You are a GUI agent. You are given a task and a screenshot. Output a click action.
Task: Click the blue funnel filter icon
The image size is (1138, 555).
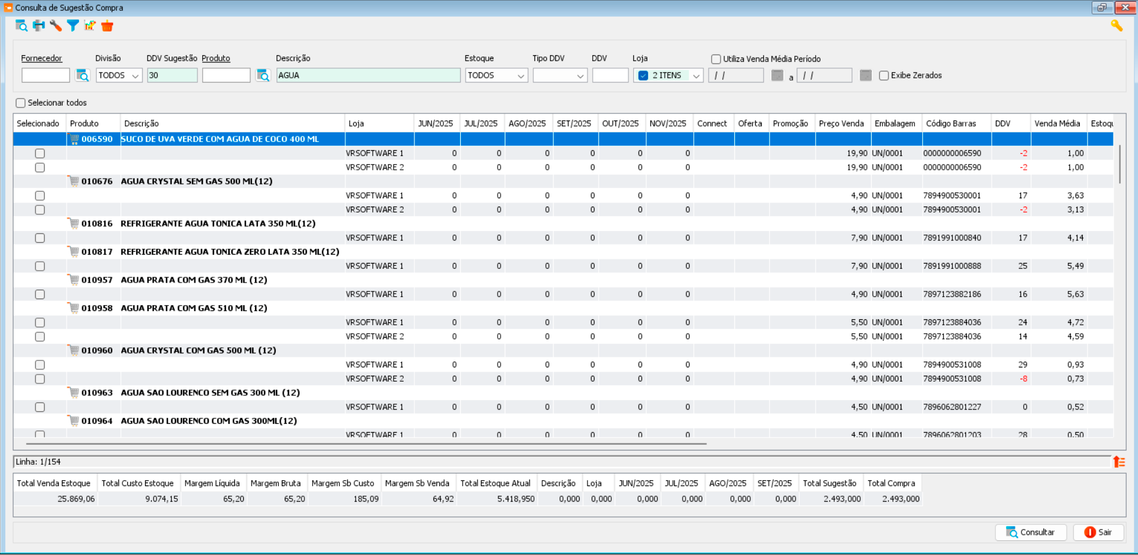tap(73, 26)
